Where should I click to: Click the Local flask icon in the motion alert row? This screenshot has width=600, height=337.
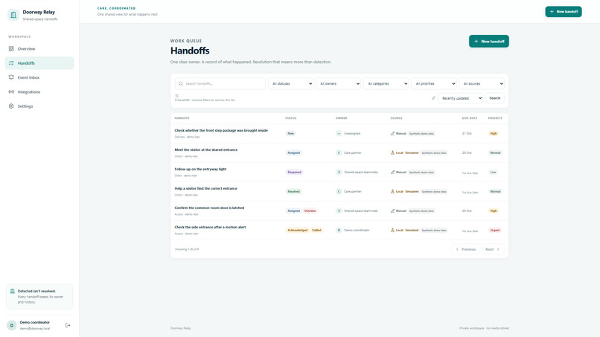click(392, 230)
